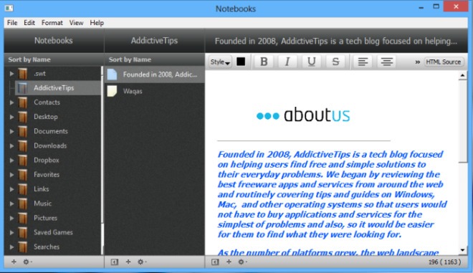
Task: Open gear menu in AddictiveTips pane footer
Action: pos(141,262)
